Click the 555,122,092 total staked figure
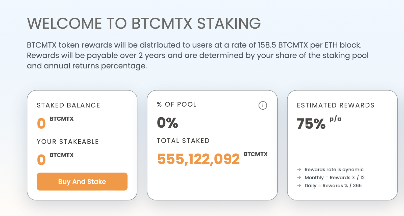This screenshot has width=404, height=216. 198,159
